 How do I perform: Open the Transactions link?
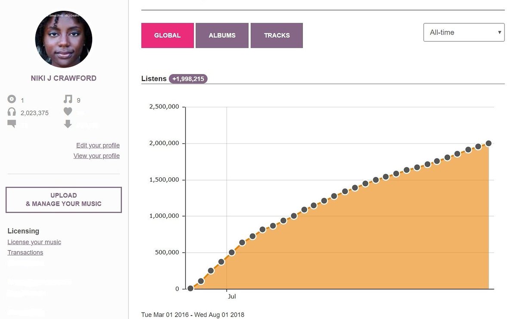(x=25, y=252)
